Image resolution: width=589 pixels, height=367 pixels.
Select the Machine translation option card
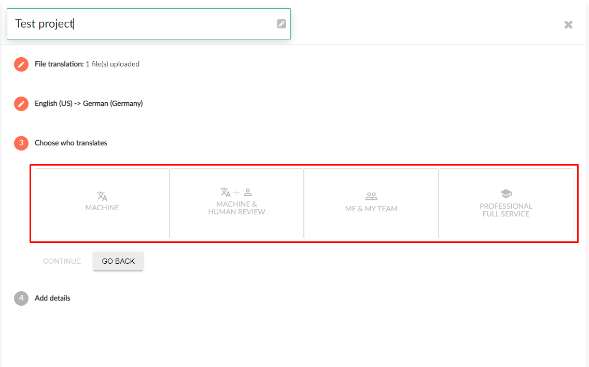(102, 203)
